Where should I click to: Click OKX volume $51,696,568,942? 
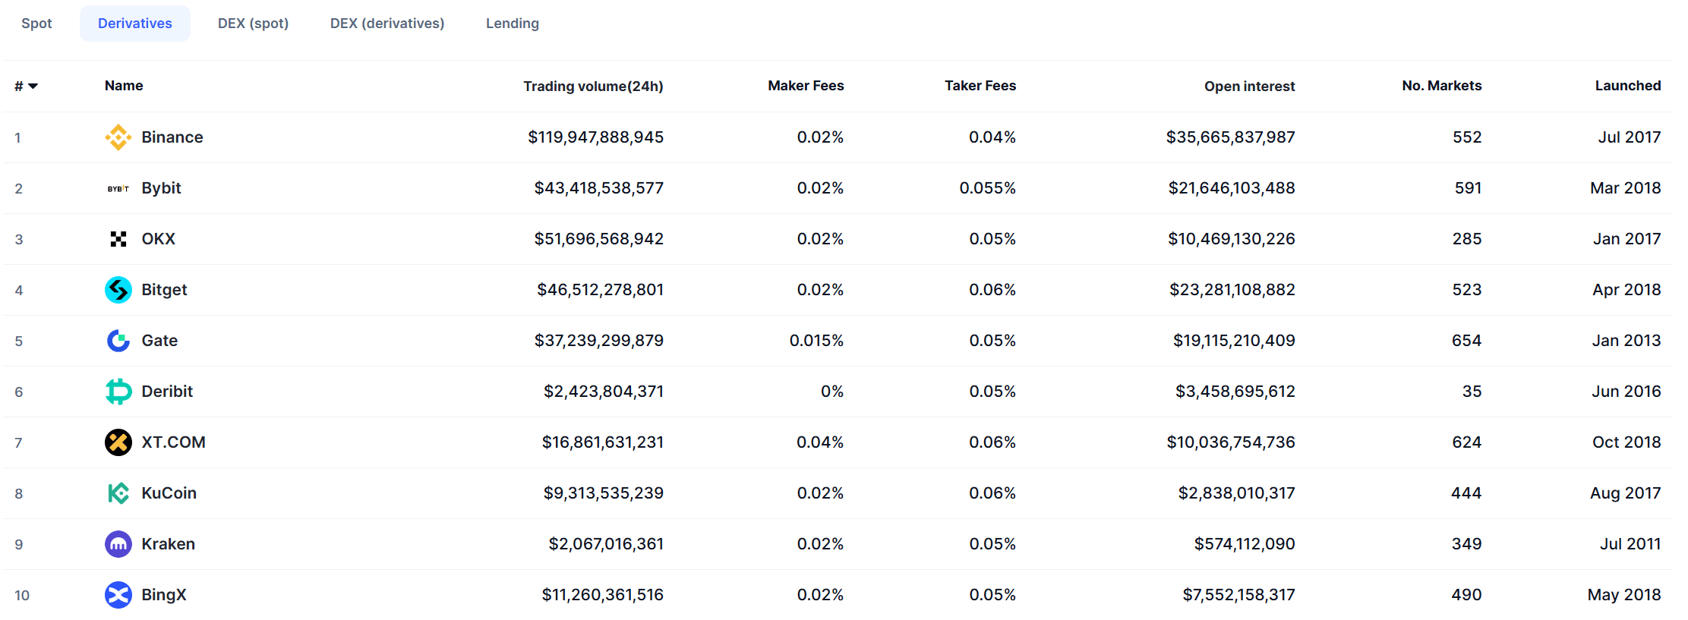pyautogui.click(x=598, y=239)
